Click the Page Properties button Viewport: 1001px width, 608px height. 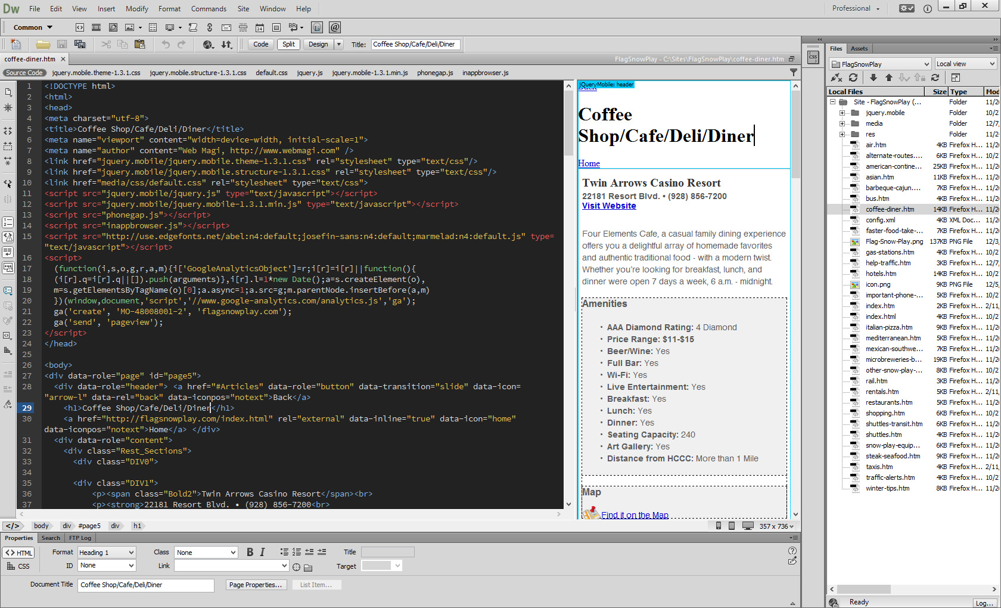256,585
